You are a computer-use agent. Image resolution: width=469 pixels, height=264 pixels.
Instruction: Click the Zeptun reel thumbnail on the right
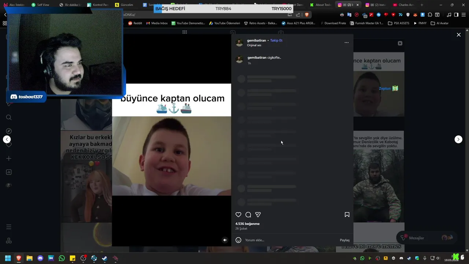[x=379, y=84]
